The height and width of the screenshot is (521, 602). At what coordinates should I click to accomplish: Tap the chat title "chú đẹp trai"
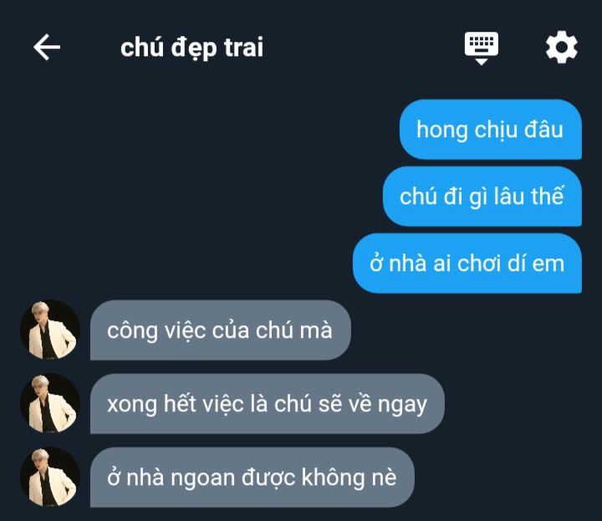tap(191, 48)
